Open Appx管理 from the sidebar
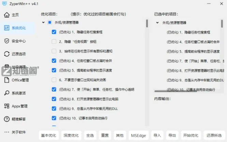The image size is (227, 142). coord(19,106)
